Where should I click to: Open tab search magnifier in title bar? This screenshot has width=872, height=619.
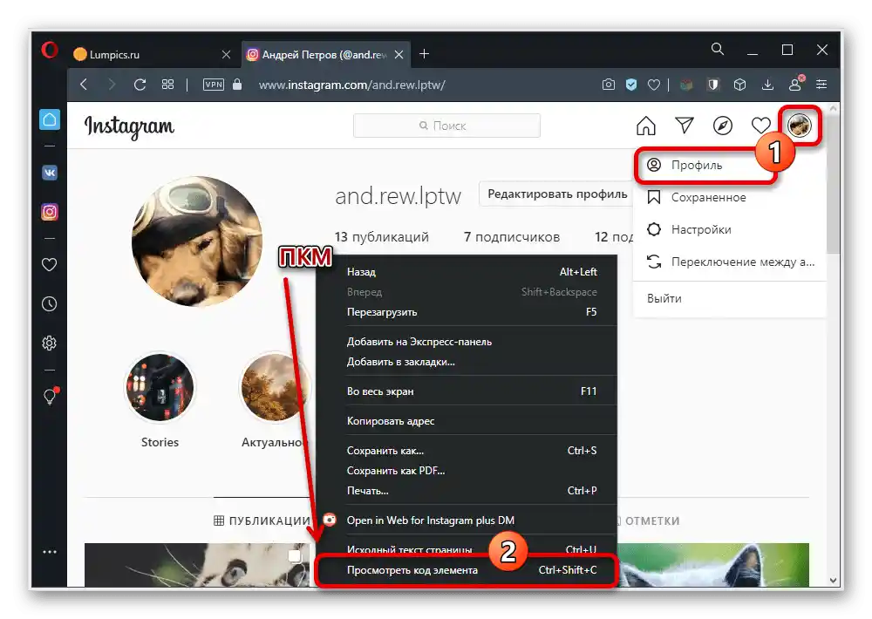(718, 50)
